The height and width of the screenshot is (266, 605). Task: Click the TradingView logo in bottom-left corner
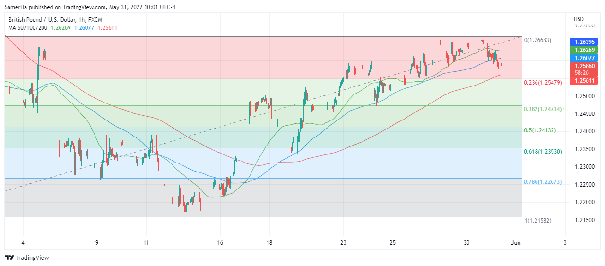click(27, 257)
